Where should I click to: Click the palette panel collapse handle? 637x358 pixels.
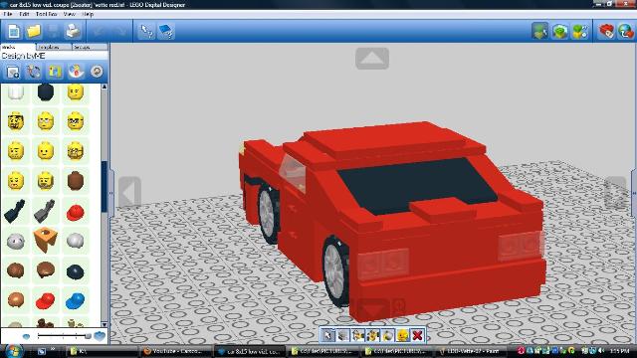coord(110,193)
